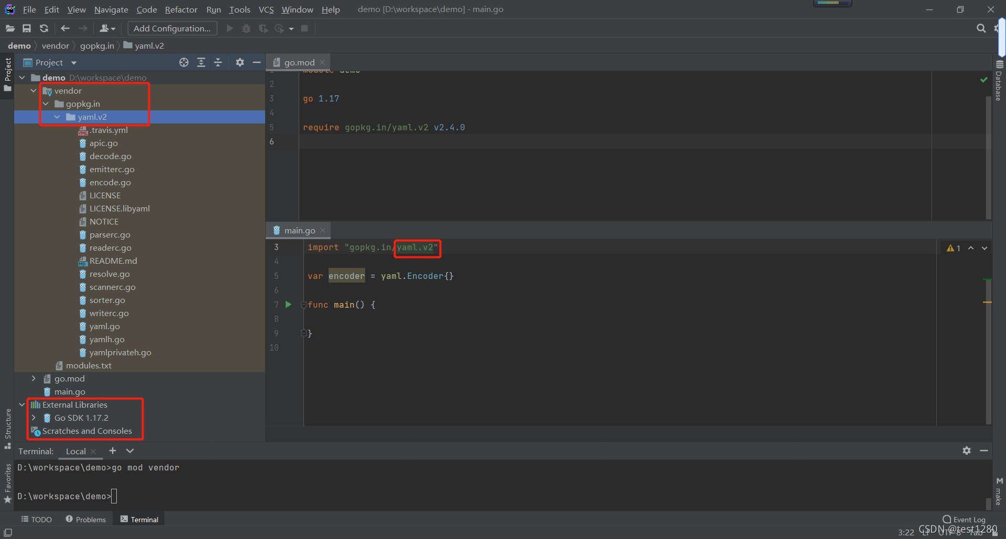The width and height of the screenshot is (1006, 539).
Task: Open the Refactor menu
Action: pyautogui.click(x=181, y=9)
